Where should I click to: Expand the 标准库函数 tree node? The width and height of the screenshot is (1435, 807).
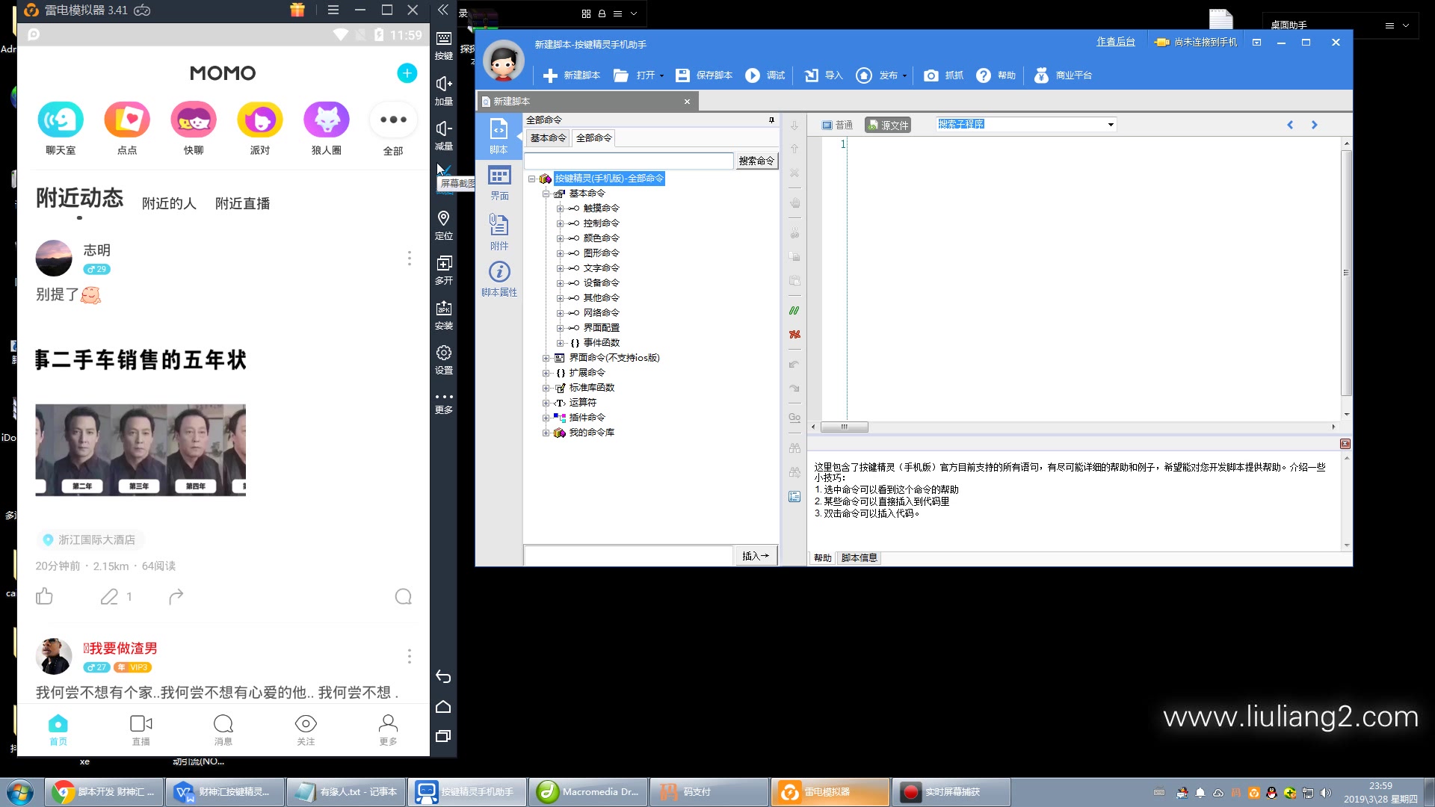pyautogui.click(x=546, y=388)
